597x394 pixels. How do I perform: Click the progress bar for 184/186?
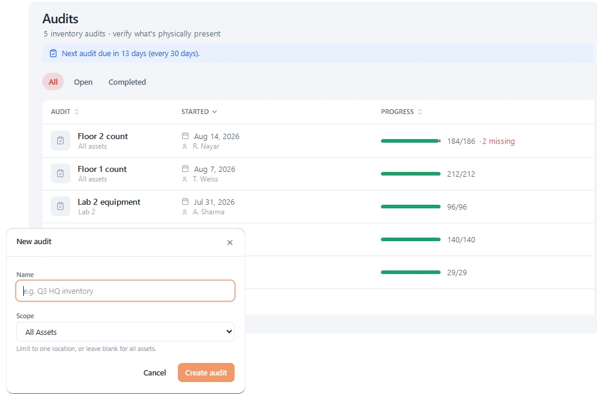[411, 141]
